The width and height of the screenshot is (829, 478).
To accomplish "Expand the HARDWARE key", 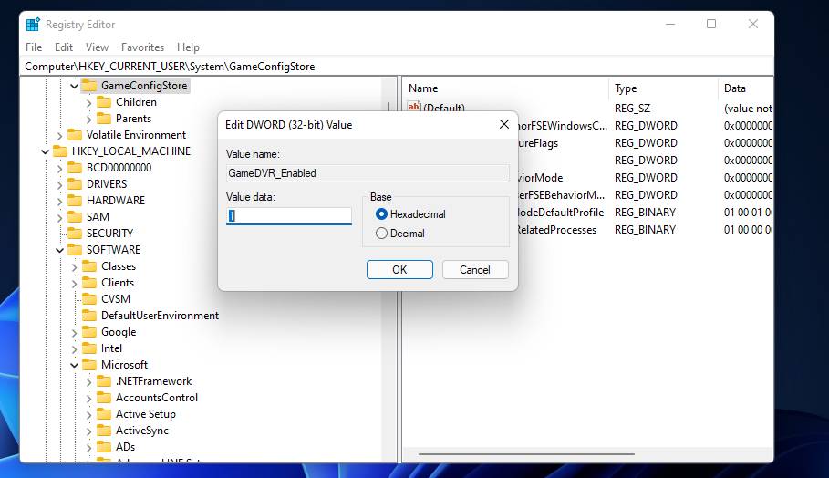I will click(60, 201).
